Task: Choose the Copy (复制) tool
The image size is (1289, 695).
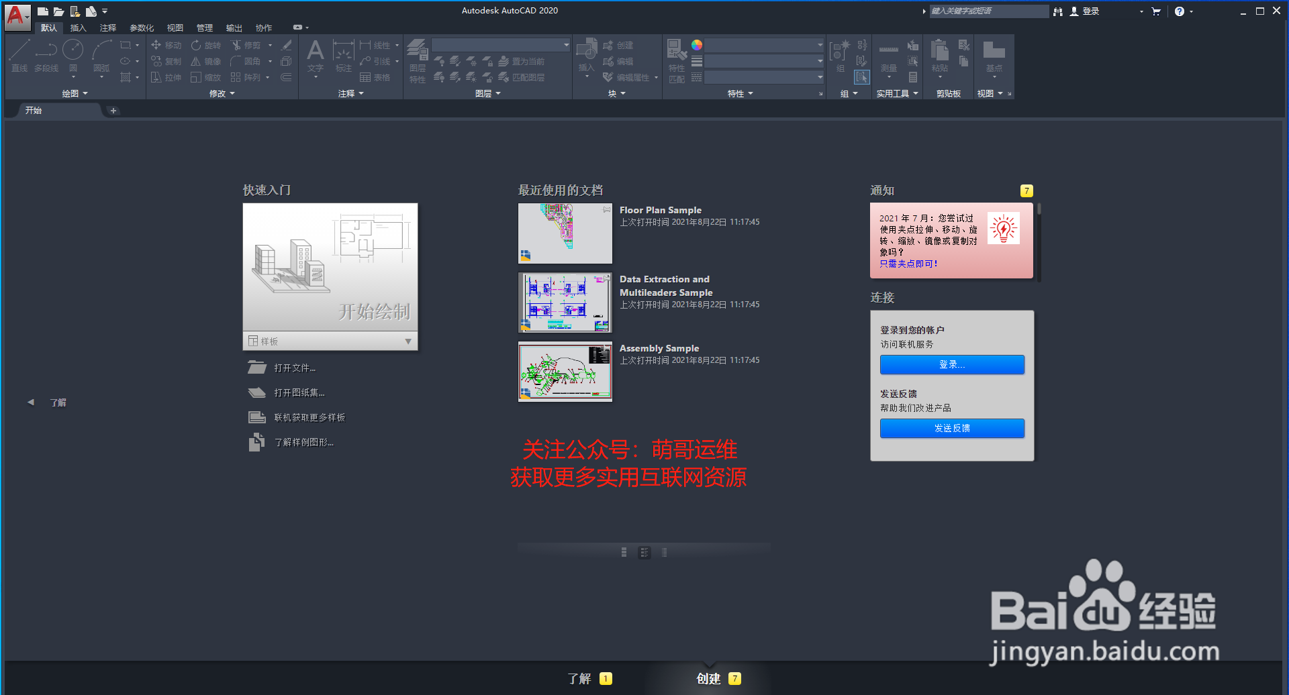Action: [x=166, y=61]
